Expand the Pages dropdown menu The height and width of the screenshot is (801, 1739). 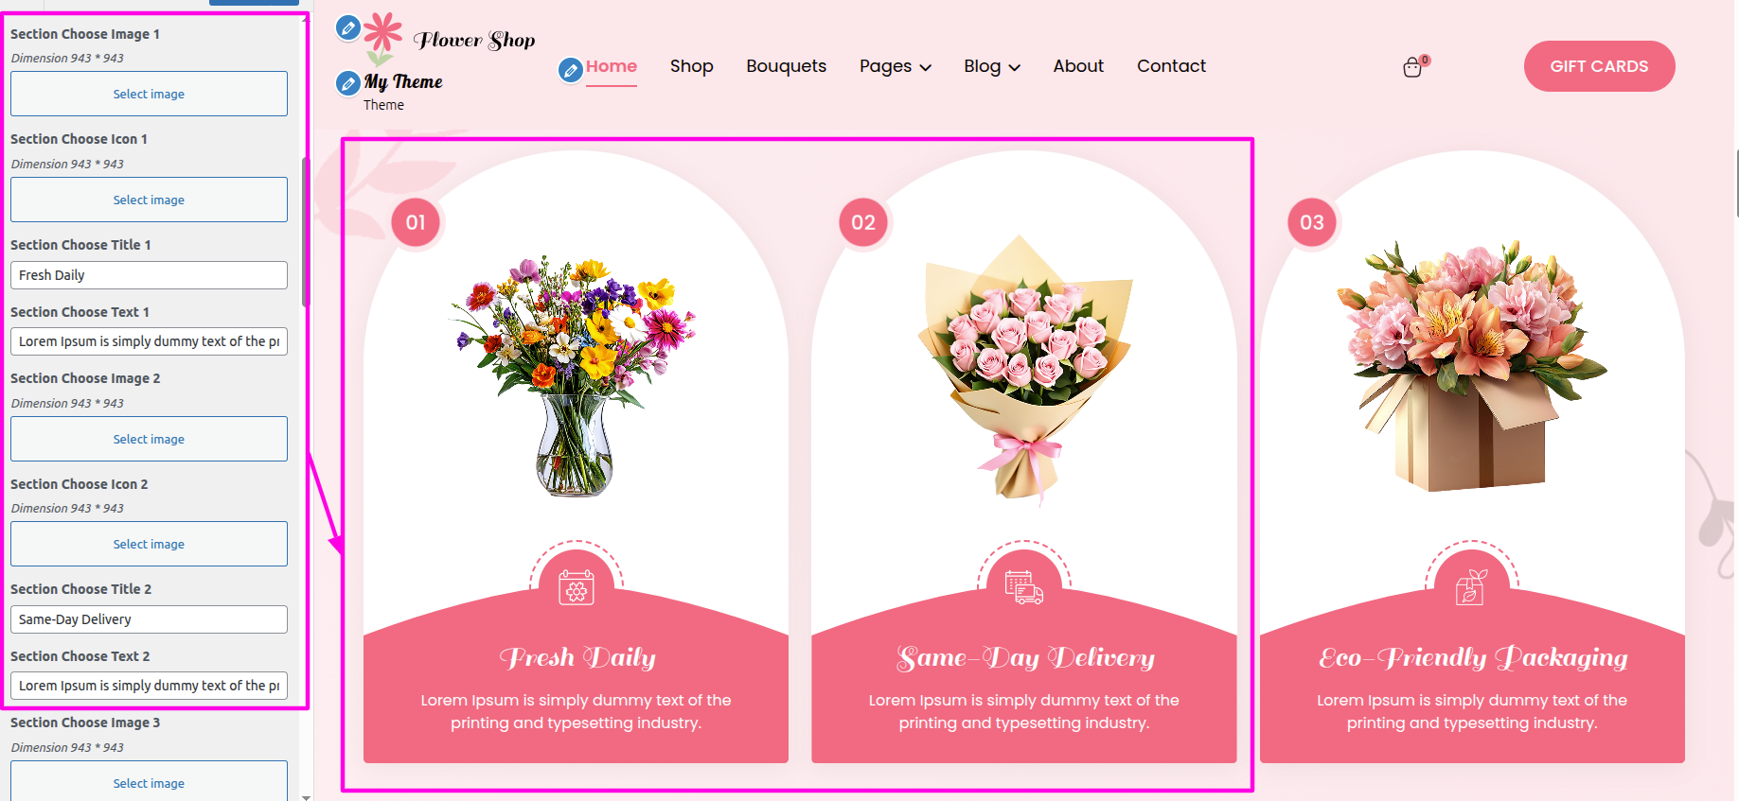[896, 66]
